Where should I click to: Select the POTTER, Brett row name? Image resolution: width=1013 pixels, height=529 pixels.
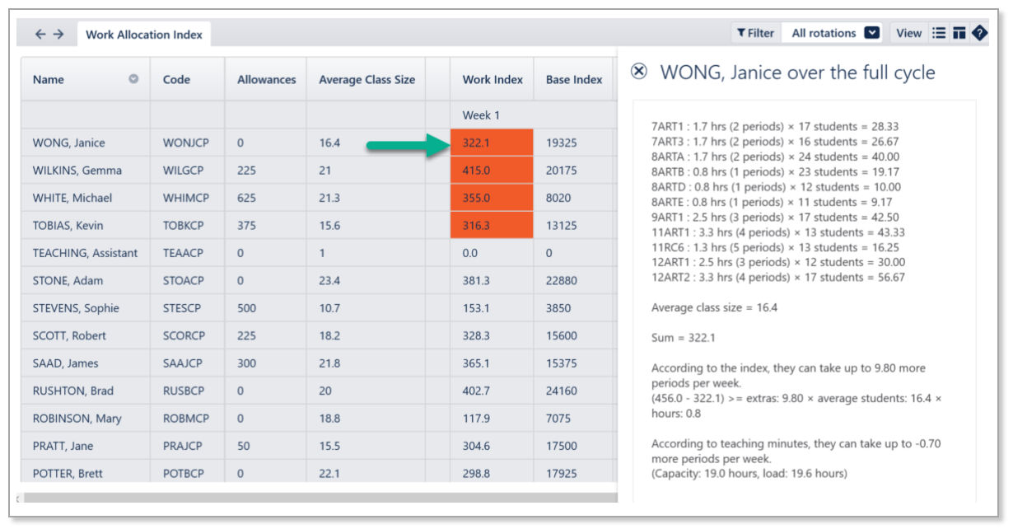point(68,474)
